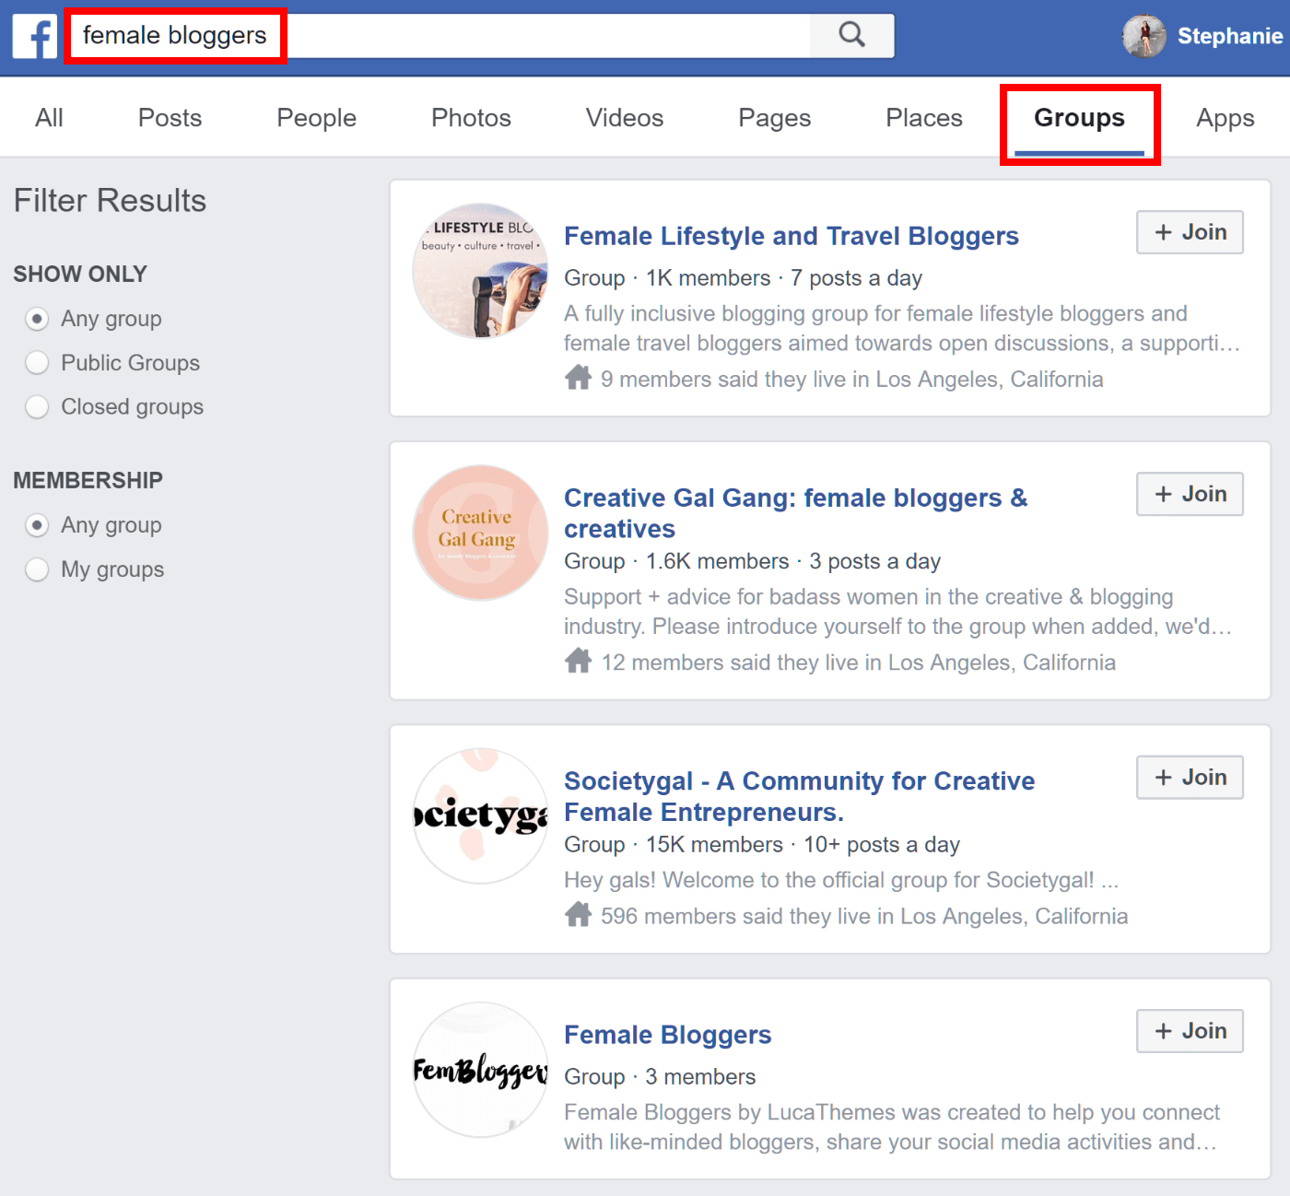Viewport: 1290px width, 1196px height.
Task: Open Female Lifestyle and Travel Bloggers group thumbnail
Action: [x=480, y=271]
